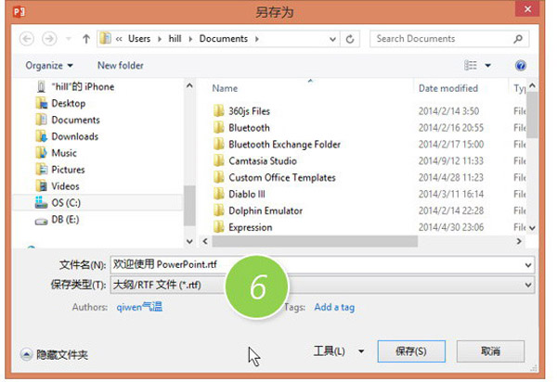Click the Up one level arrow

(x=86, y=39)
